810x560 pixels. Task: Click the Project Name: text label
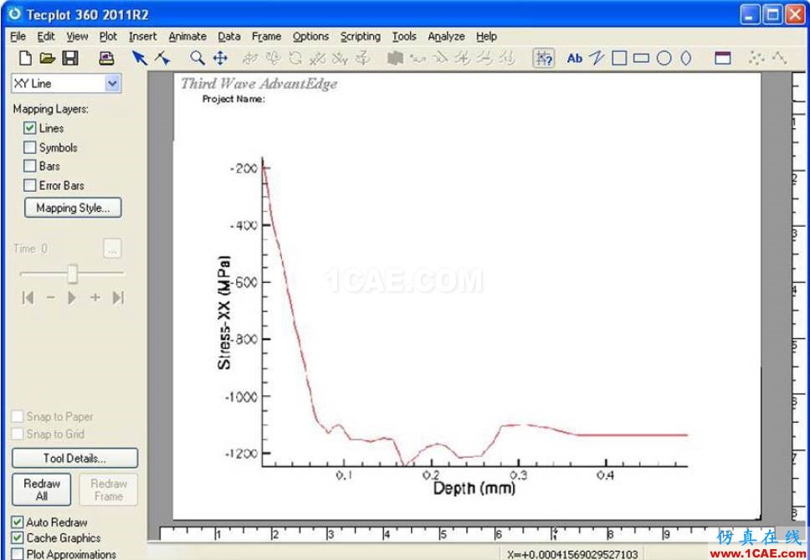(x=233, y=99)
